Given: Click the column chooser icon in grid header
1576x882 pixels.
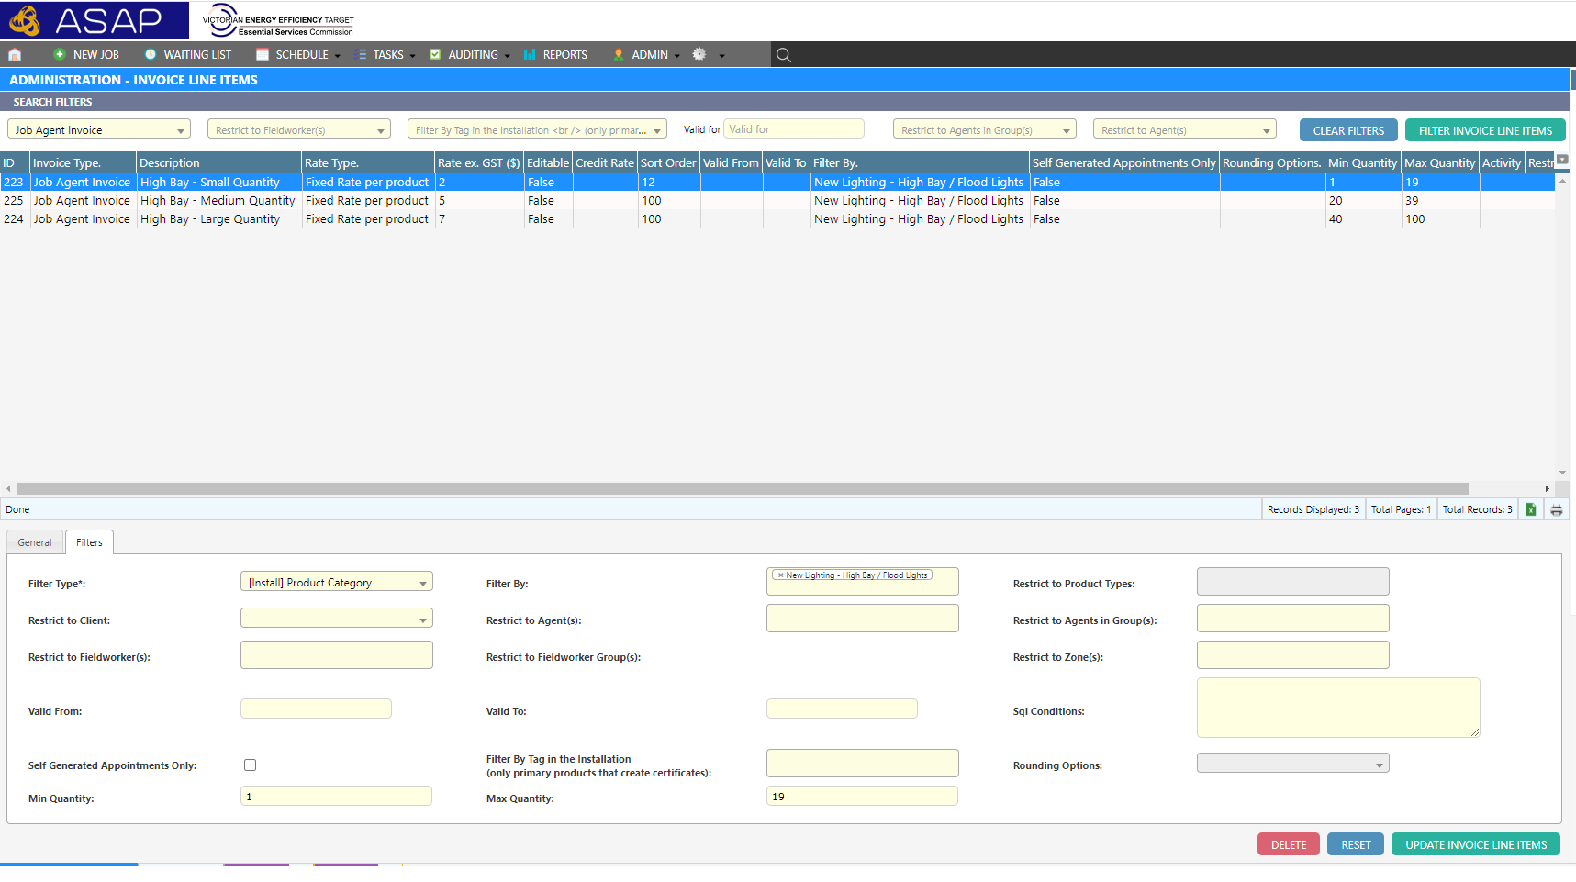Looking at the screenshot, I should (x=1562, y=160).
